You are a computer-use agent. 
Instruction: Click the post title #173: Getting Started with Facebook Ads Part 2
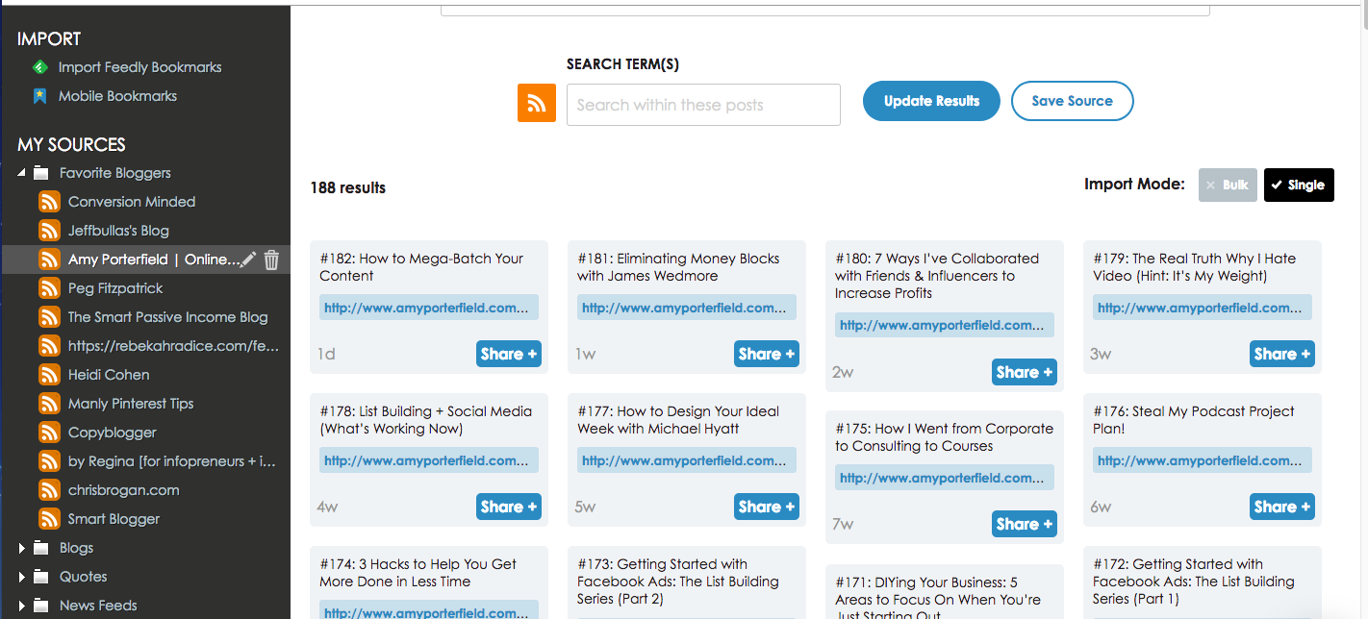pos(678,582)
